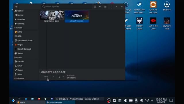
Task: Select the Ubisoft Connect game tile
Action: click(77, 16)
